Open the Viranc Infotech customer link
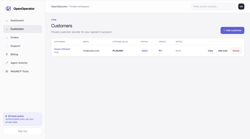This screenshot has width=250, height=139. click(x=62, y=49)
